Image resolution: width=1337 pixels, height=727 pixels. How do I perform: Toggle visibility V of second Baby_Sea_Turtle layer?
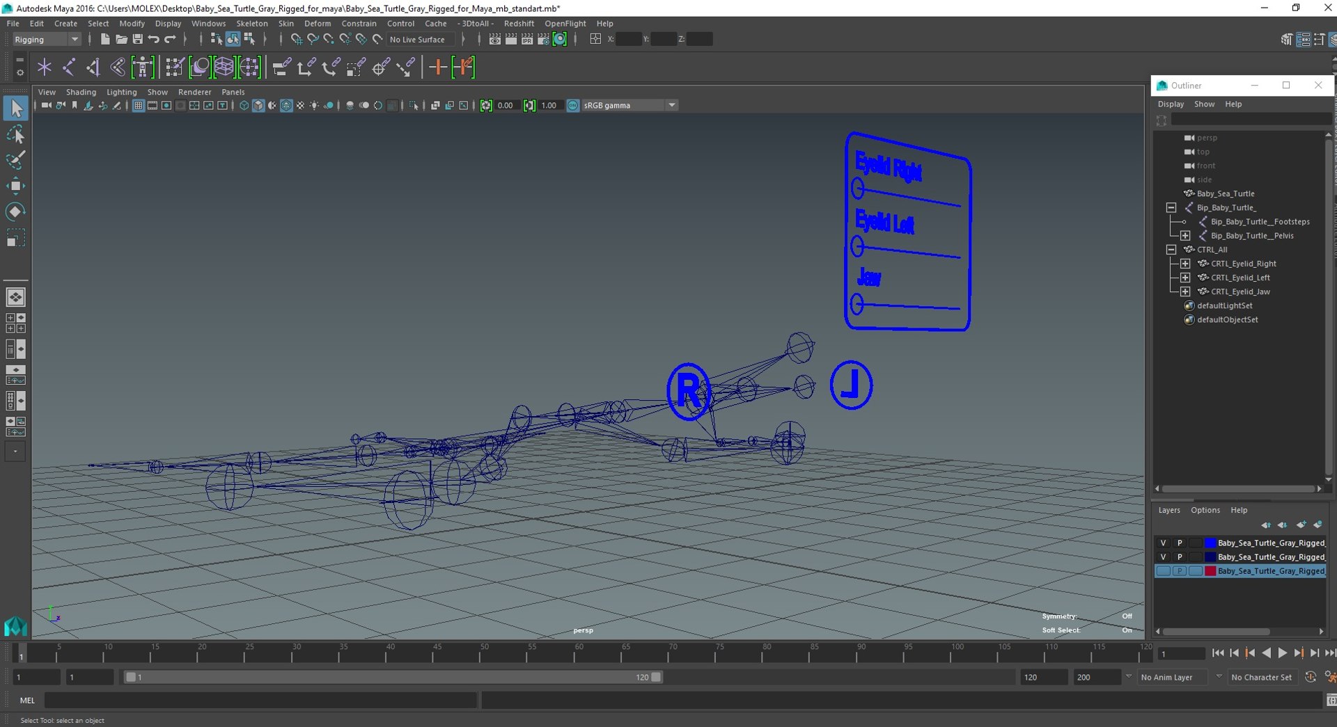pos(1163,557)
